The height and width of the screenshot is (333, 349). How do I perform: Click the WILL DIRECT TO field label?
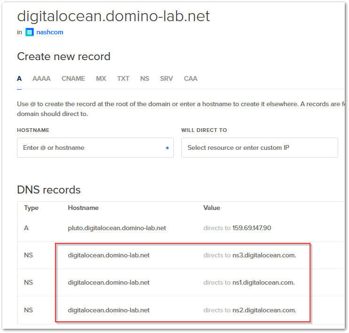tap(204, 130)
